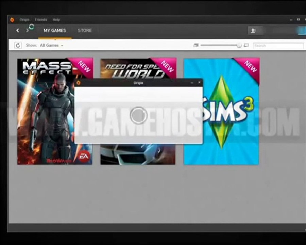Screen dimensions: 306x245
Task: Go forward with the right arrow
Action: click(27, 31)
